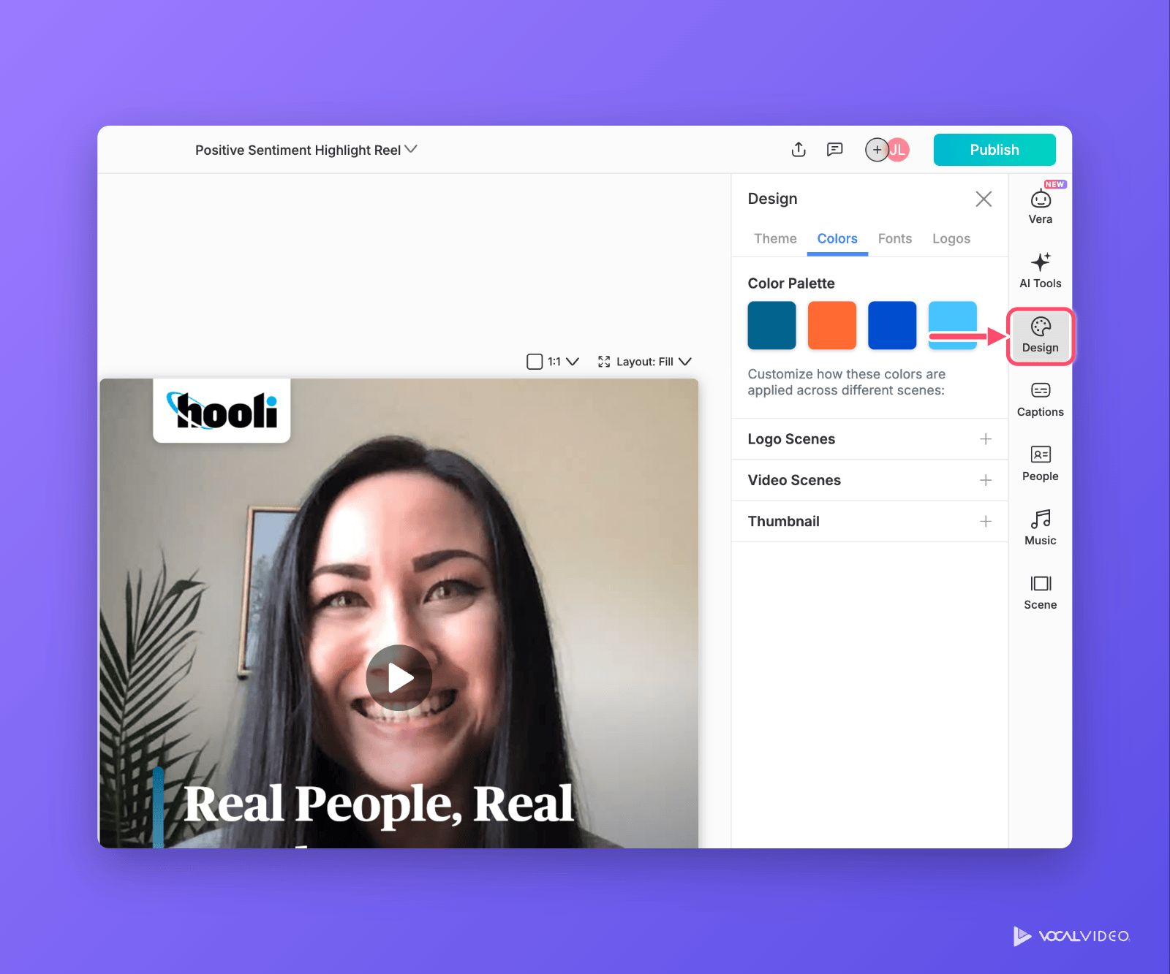Open the People panel
1170x974 pixels.
tap(1041, 464)
